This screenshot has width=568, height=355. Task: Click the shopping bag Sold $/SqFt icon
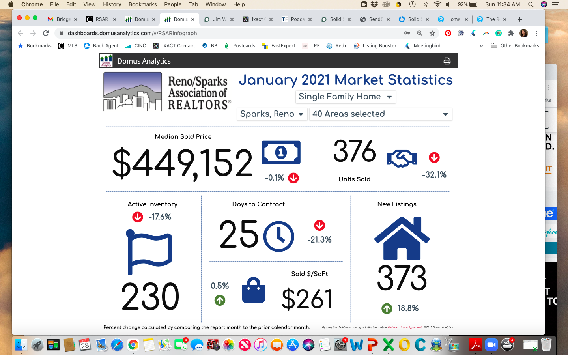click(253, 290)
